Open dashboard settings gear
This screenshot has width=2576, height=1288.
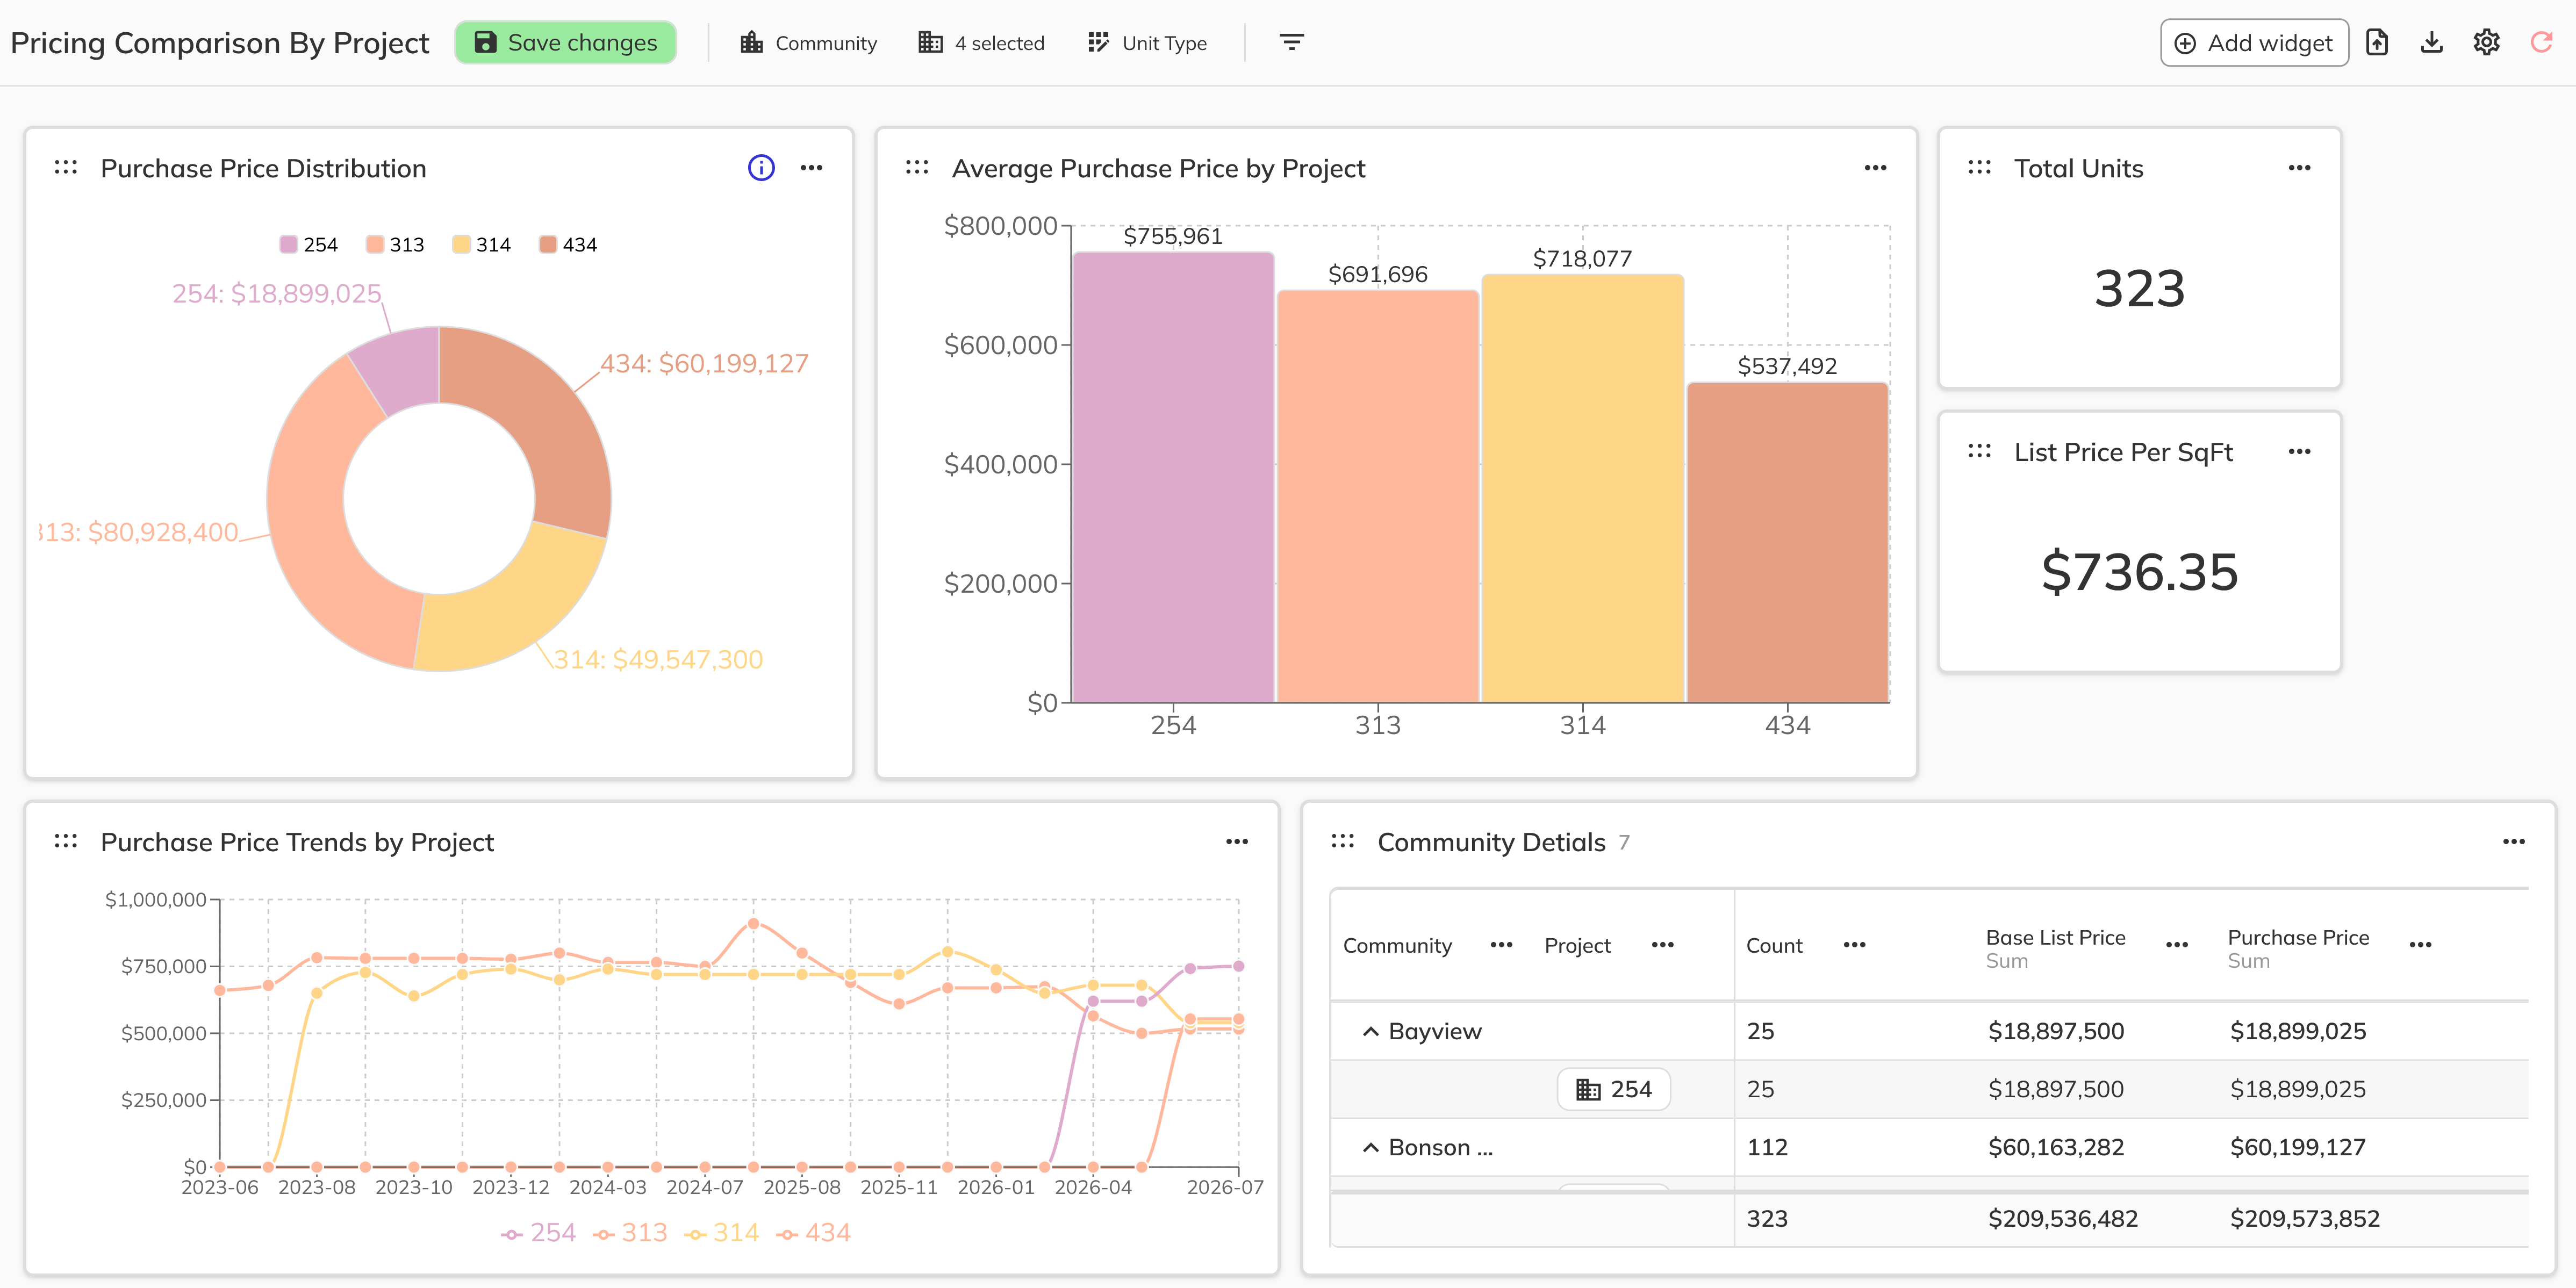pyautogui.click(x=2486, y=43)
